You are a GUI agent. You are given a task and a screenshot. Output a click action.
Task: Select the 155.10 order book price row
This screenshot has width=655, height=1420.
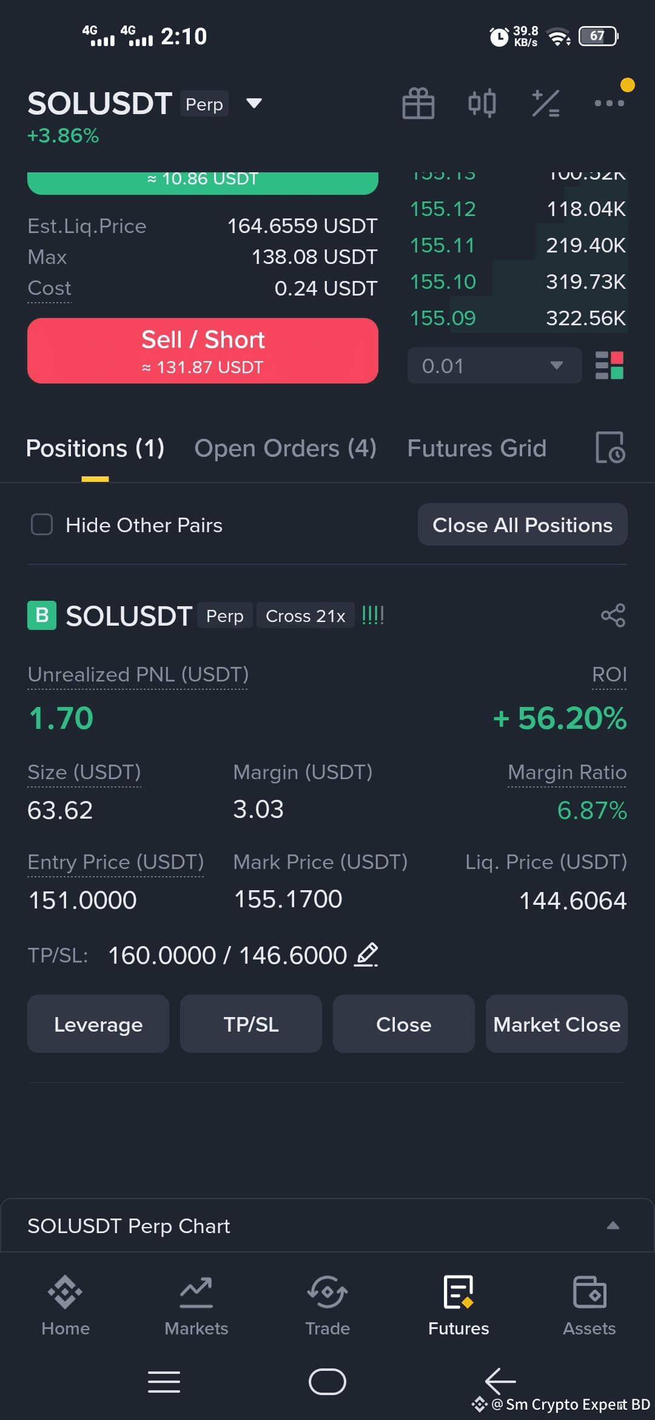pyautogui.click(x=518, y=282)
